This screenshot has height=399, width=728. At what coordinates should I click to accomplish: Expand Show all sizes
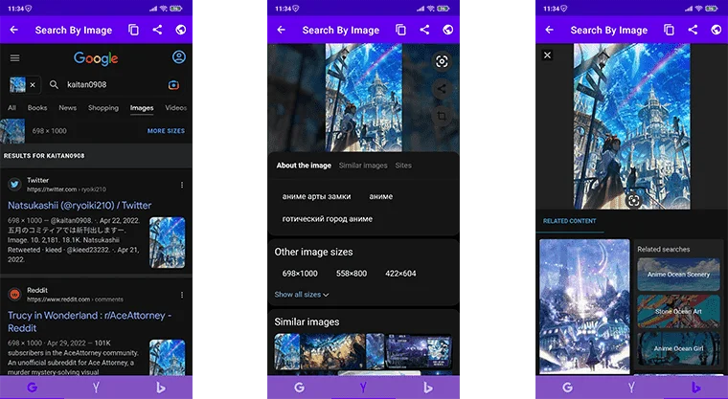tap(302, 295)
